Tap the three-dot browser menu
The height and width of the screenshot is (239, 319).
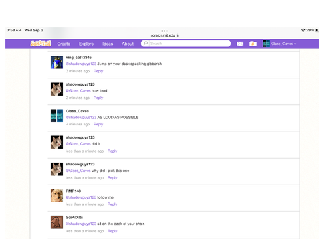pyautogui.click(x=165, y=31)
